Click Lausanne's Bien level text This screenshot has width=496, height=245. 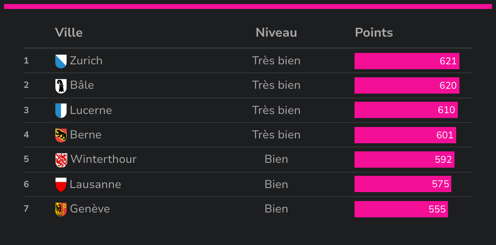[x=276, y=184]
